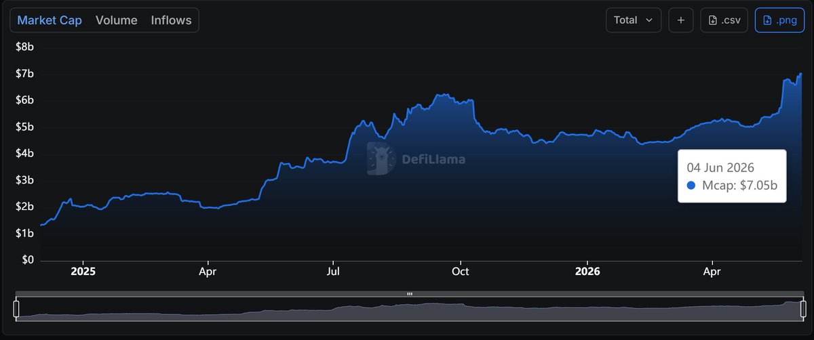Expand the Total dropdown
This screenshot has width=814, height=340.
(x=634, y=20)
